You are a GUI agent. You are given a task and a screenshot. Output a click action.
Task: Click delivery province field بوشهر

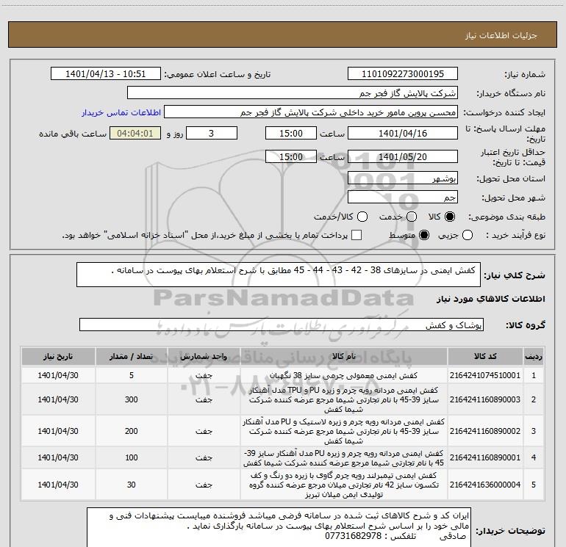click(x=403, y=178)
